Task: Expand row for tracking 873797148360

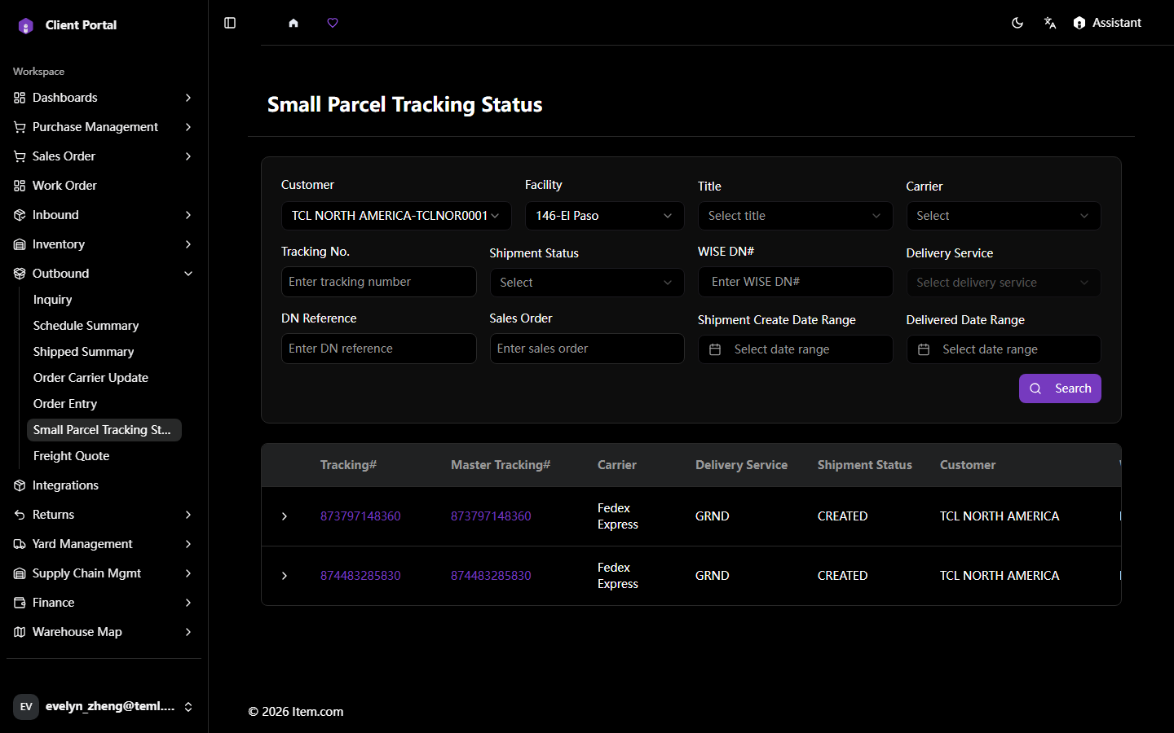Action: click(285, 516)
